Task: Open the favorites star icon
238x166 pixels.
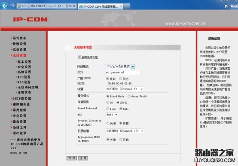Action: [232, 6]
